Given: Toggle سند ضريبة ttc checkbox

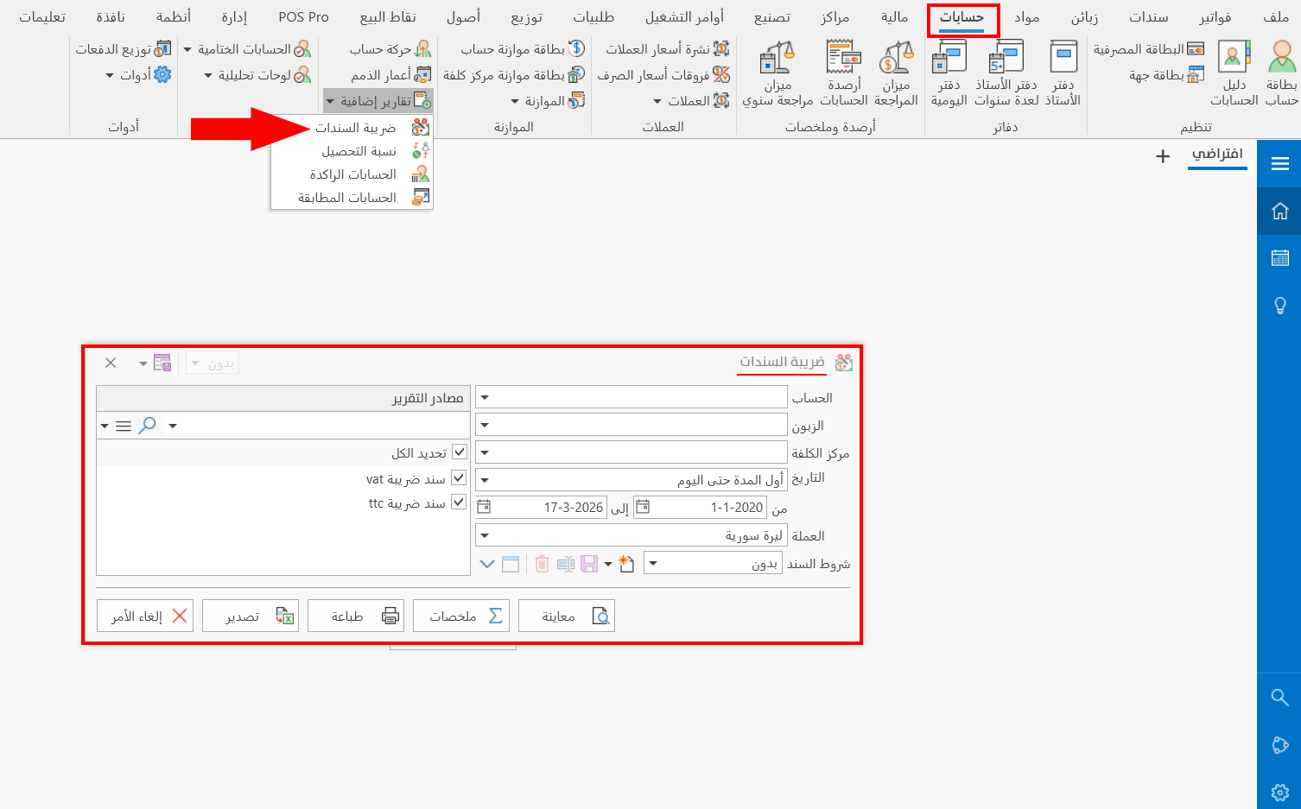Looking at the screenshot, I should pos(459,502).
